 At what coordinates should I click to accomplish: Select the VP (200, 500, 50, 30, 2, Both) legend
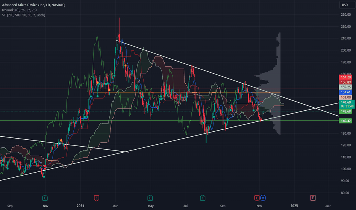[x=24, y=15]
